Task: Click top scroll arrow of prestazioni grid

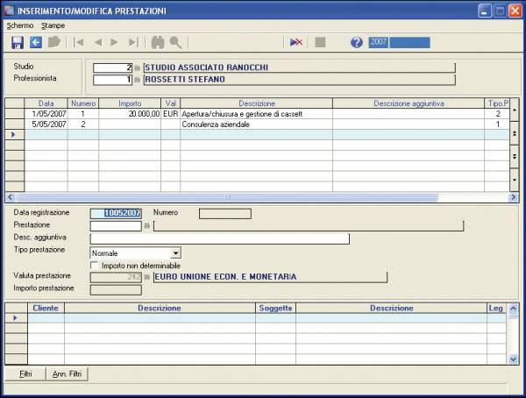Action: (515, 110)
